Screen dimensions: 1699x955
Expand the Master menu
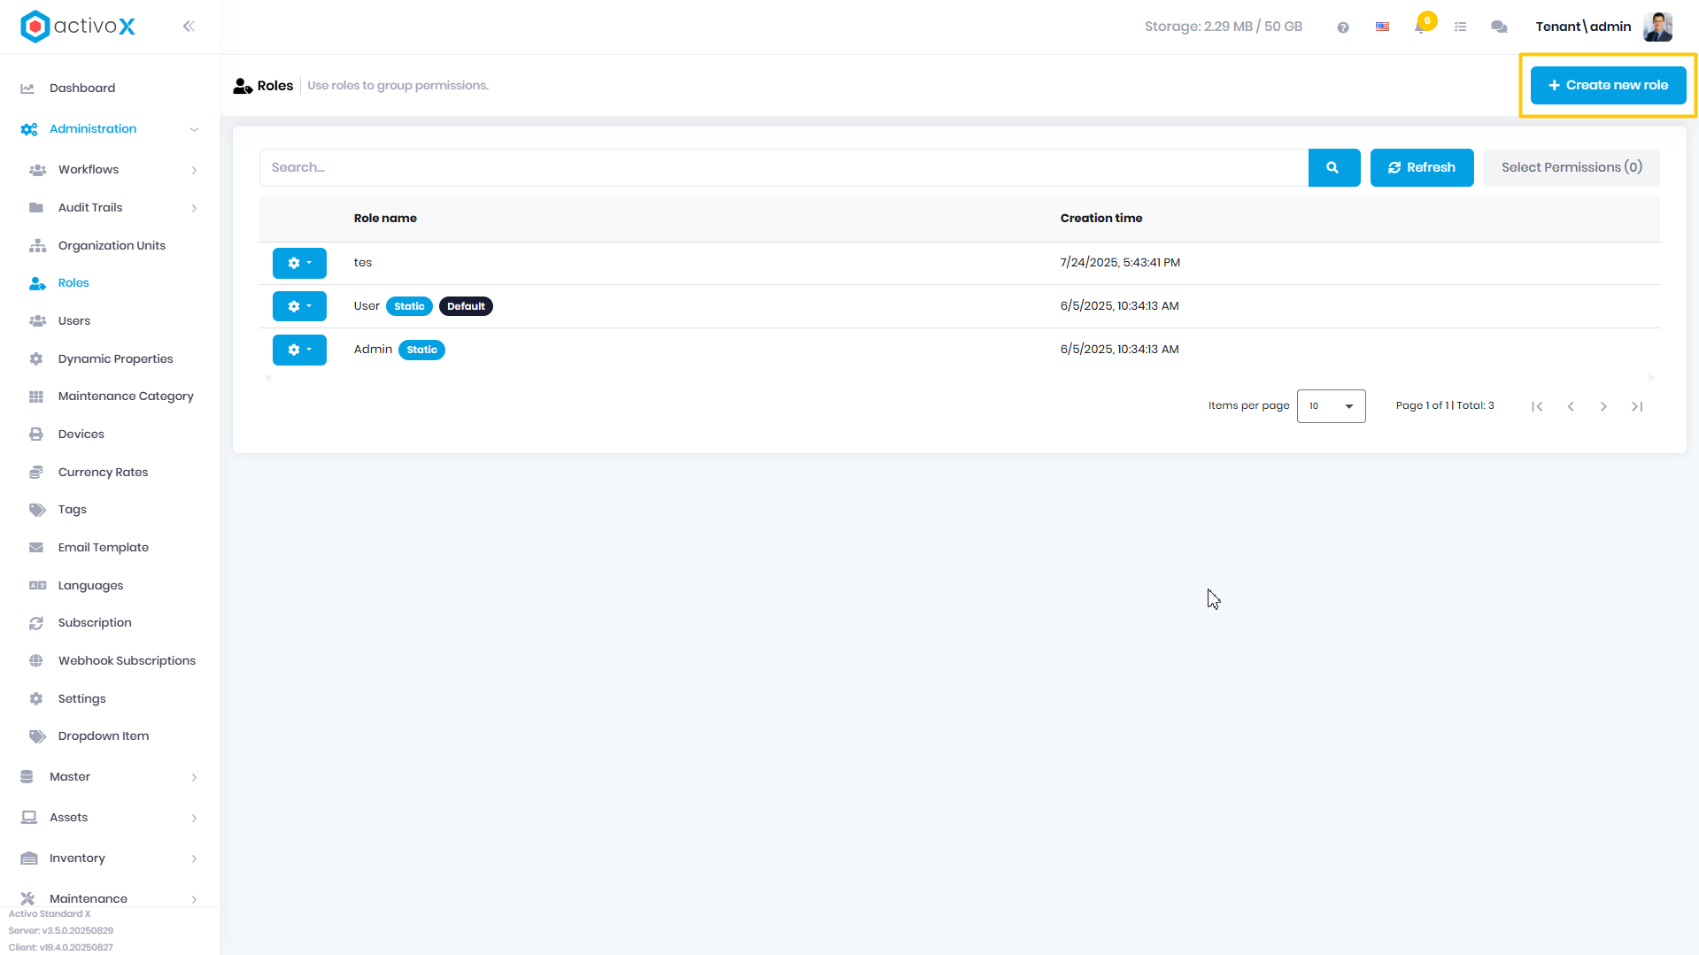pyautogui.click(x=194, y=777)
